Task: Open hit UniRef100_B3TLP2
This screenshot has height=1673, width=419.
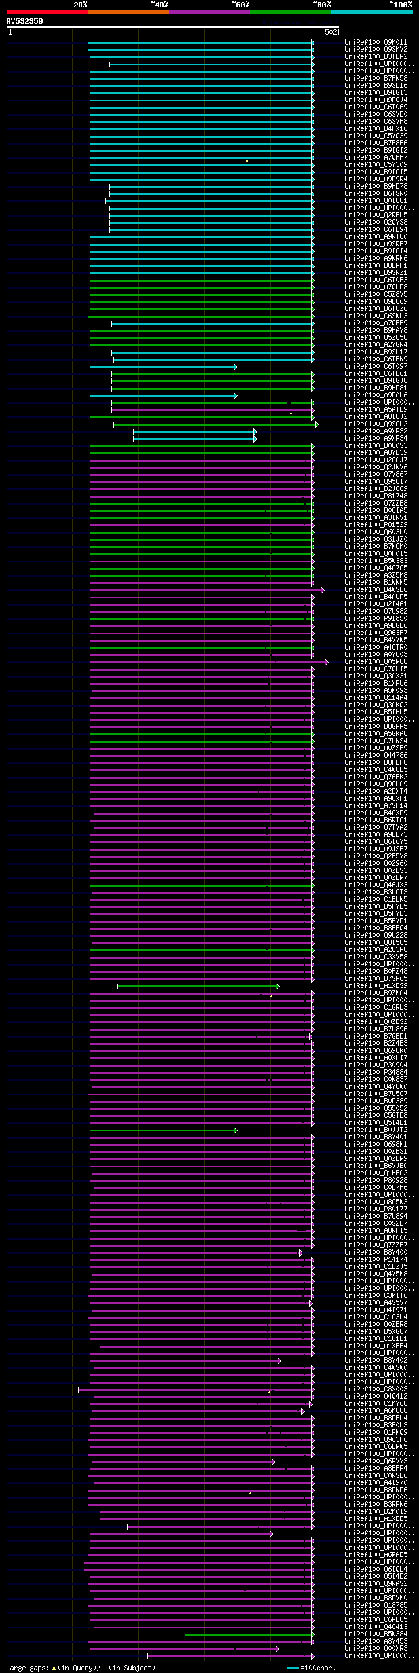Action: (376, 57)
